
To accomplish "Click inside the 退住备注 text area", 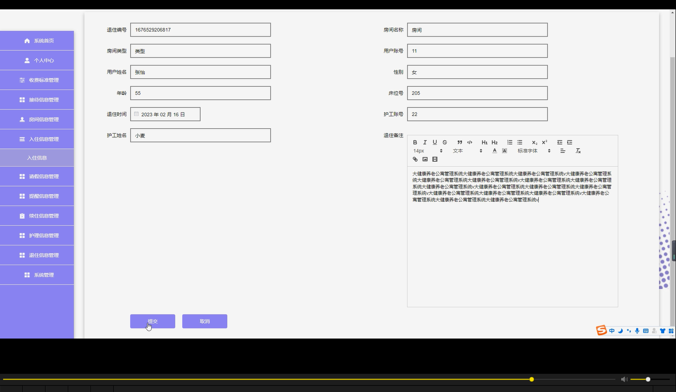I will pyautogui.click(x=512, y=236).
